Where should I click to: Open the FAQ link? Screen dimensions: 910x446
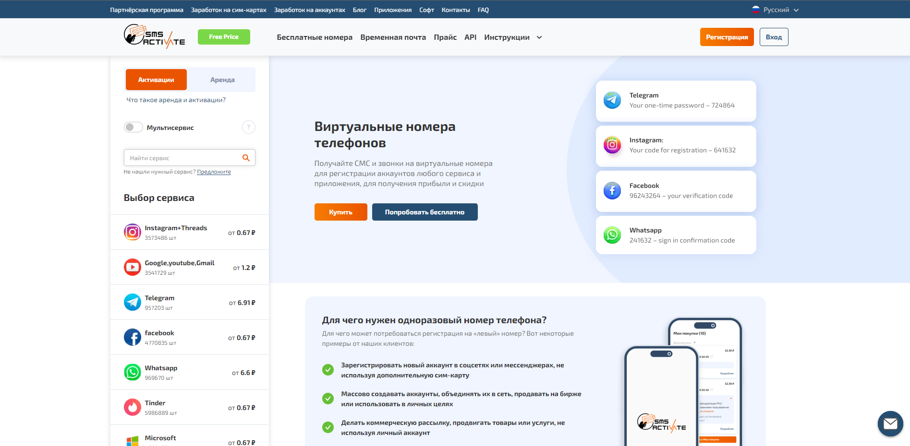point(483,10)
